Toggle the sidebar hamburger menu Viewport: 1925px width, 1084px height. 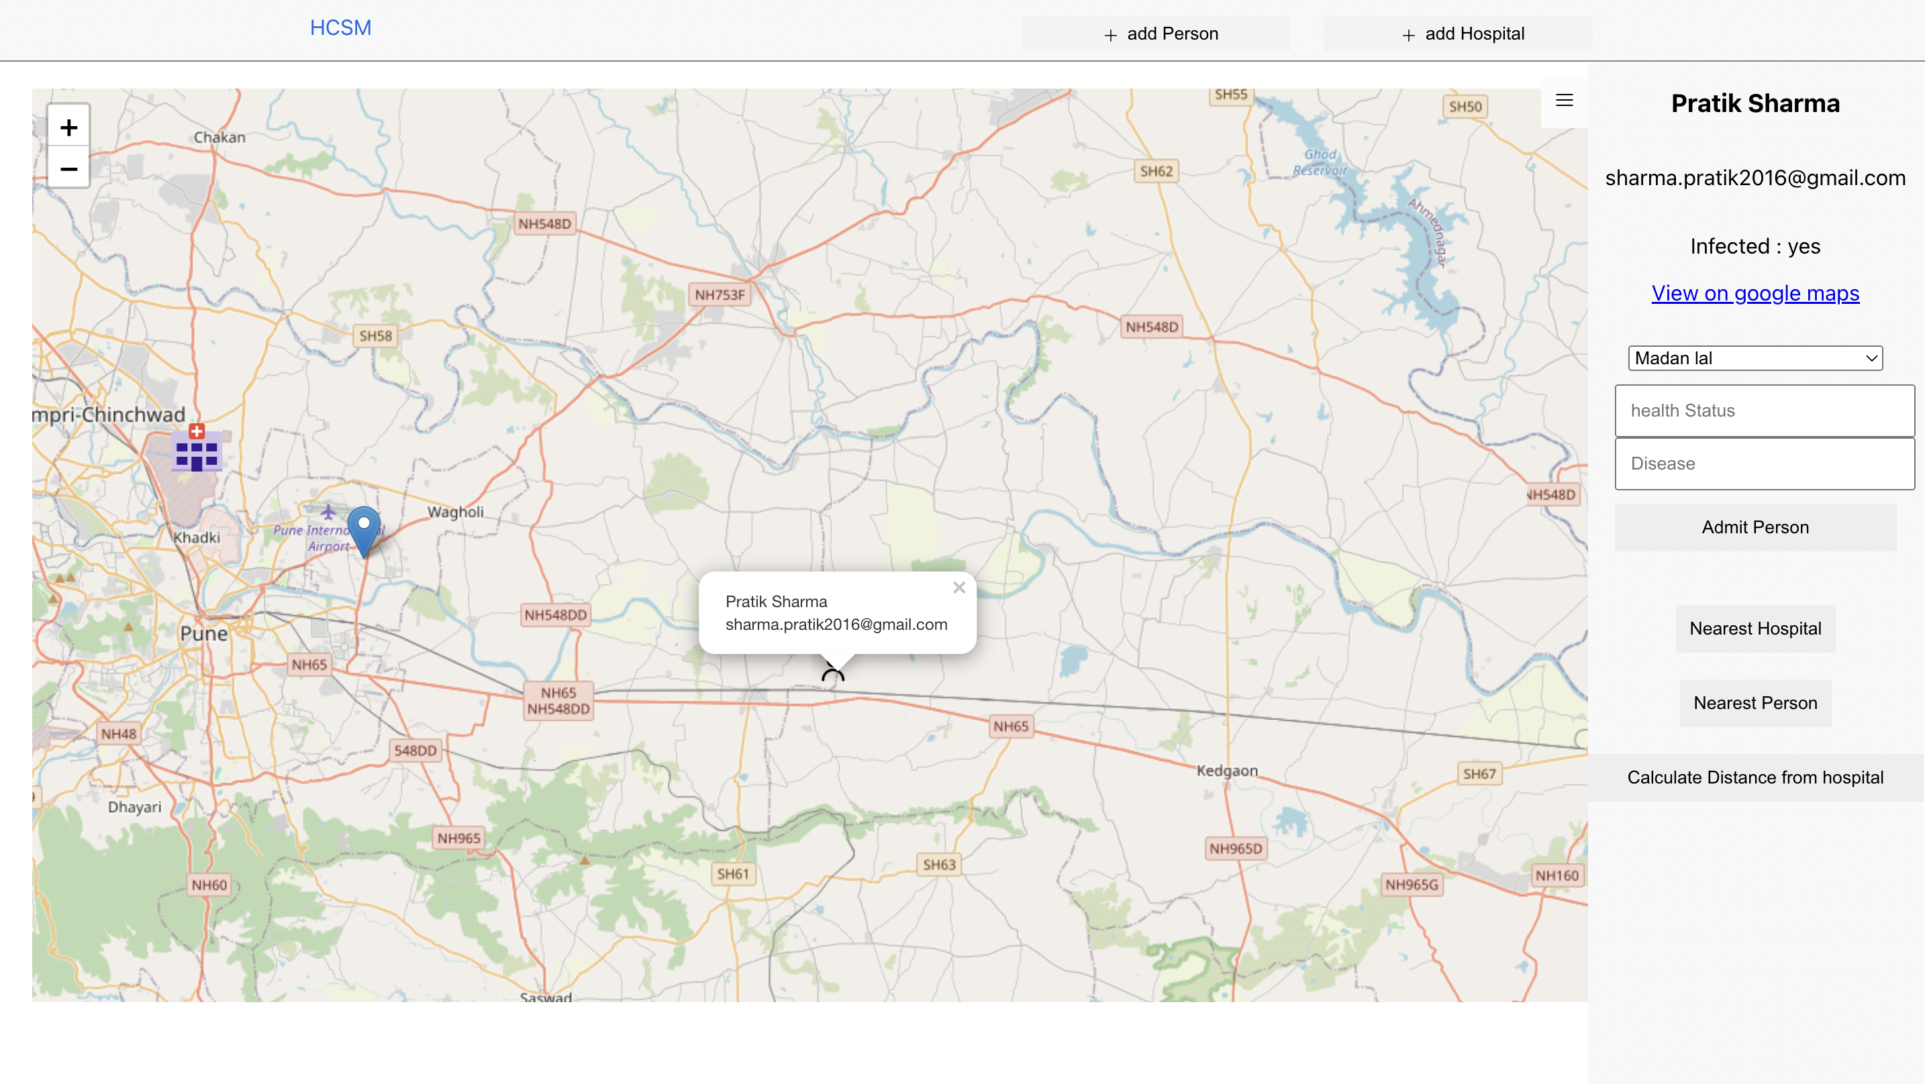pos(1564,100)
